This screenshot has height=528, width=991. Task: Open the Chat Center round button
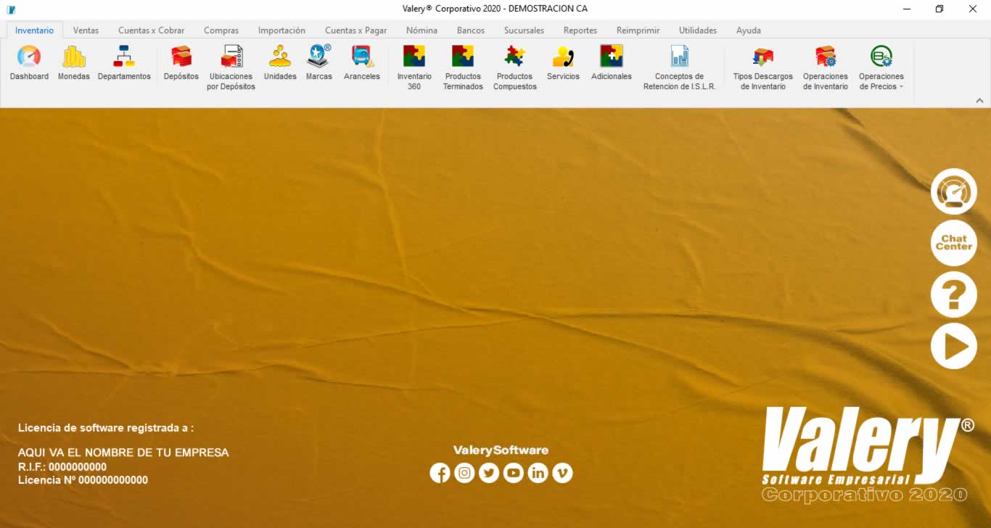click(954, 243)
